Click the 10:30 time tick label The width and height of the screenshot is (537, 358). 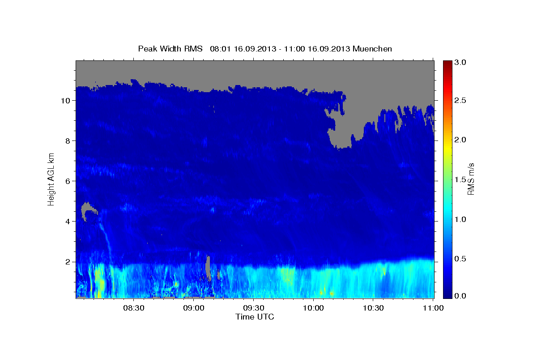point(373,308)
